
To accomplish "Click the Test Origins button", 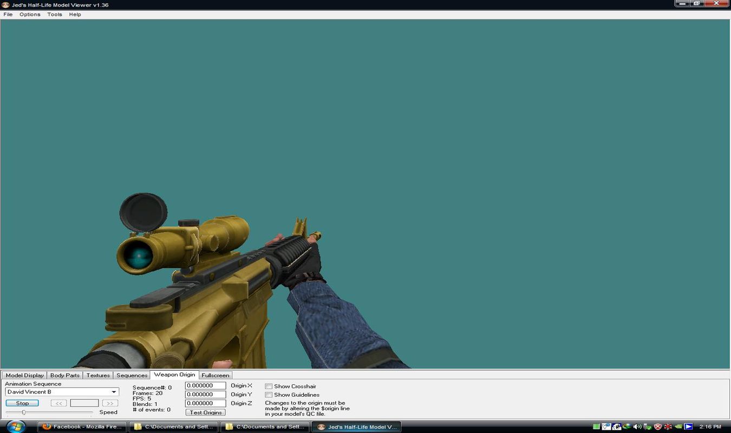I will 205,412.
